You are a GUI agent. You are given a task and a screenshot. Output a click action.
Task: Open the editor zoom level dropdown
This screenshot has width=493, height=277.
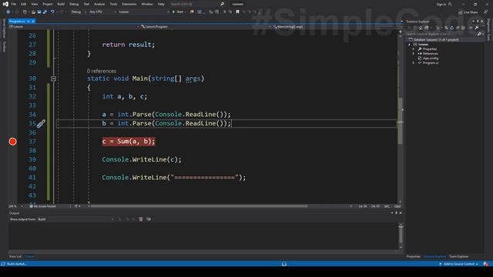pos(15,206)
